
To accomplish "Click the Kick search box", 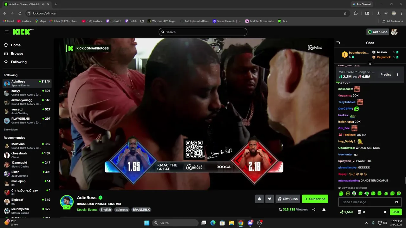I will tap(203, 32).
